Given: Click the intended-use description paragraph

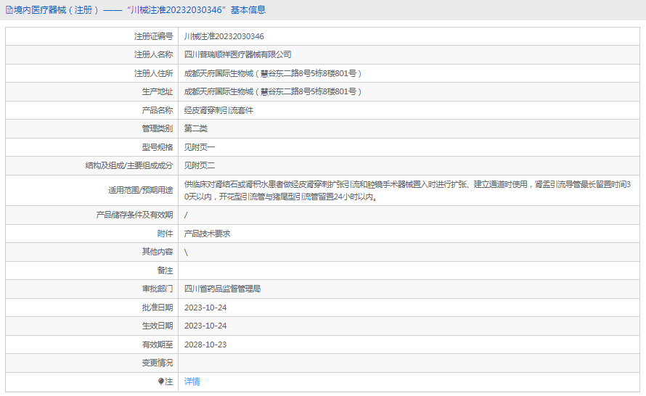Looking at the screenshot, I should (407, 191).
